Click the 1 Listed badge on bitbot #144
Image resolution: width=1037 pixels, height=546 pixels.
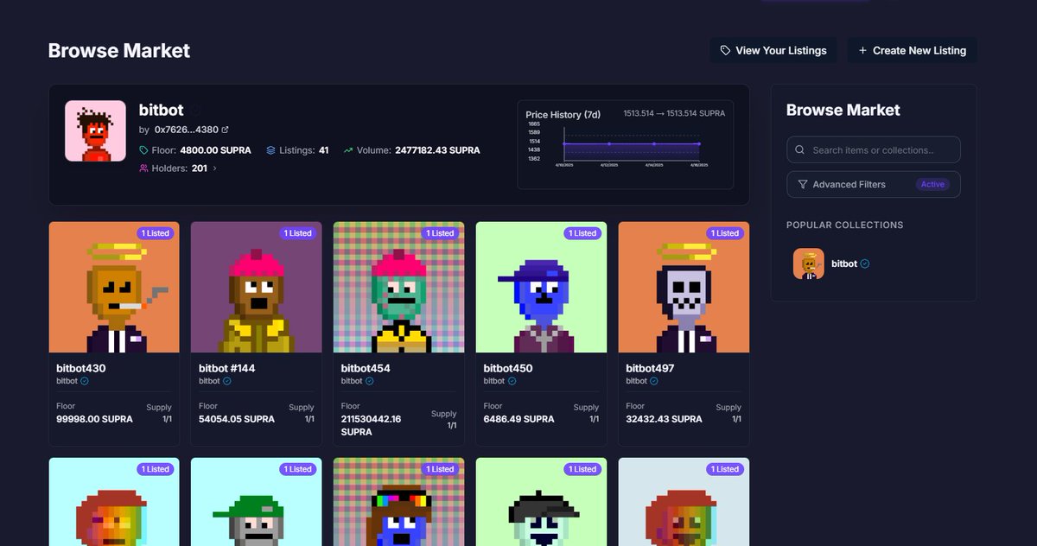point(298,233)
